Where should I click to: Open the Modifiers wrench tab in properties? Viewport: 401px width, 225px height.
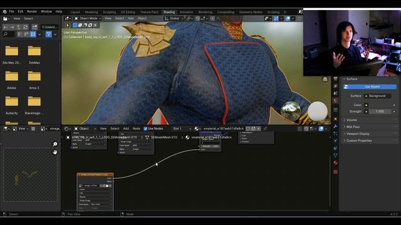(336, 126)
